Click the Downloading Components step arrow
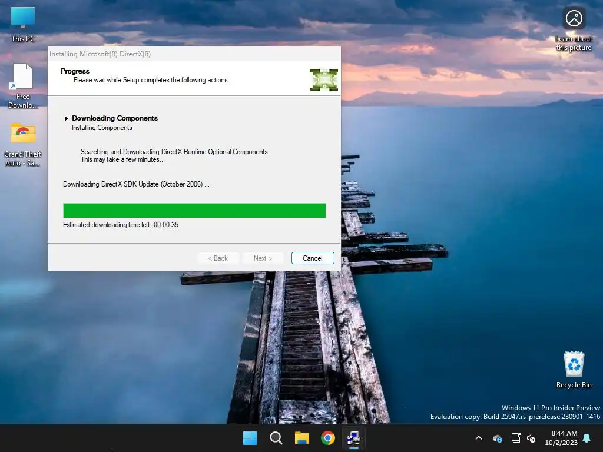This screenshot has height=452, width=603. pos(66,118)
